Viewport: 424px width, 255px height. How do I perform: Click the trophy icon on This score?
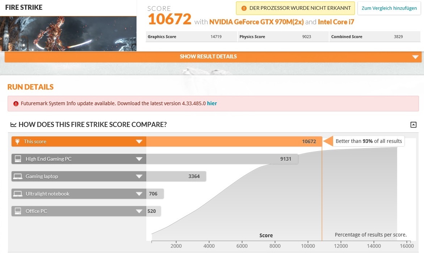[x=17, y=141]
